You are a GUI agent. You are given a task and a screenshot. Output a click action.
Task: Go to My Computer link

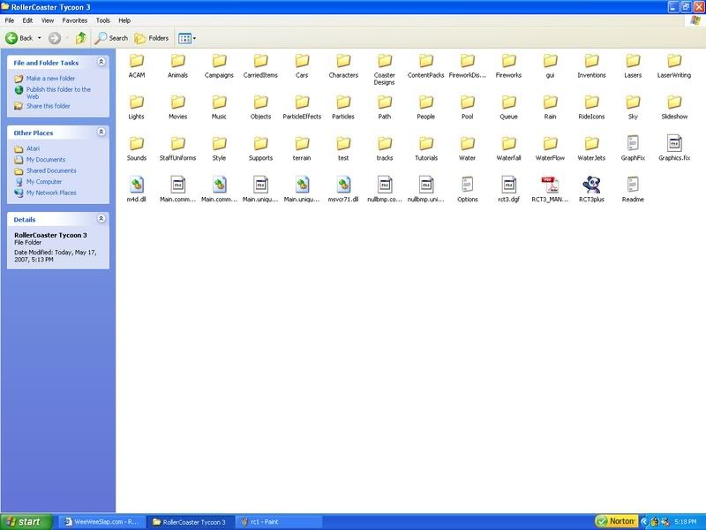click(43, 182)
